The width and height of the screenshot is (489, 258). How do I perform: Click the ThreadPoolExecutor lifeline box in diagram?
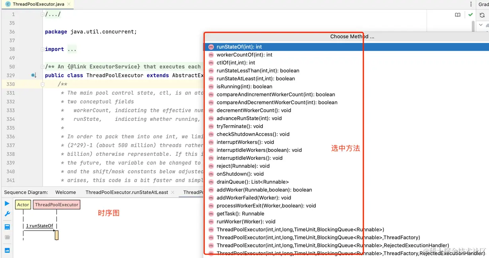pyautogui.click(x=56, y=205)
